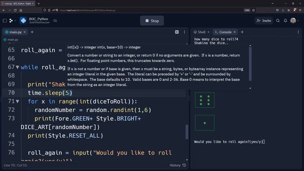
Task: Go to the browser home page
Action: (21, 10)
